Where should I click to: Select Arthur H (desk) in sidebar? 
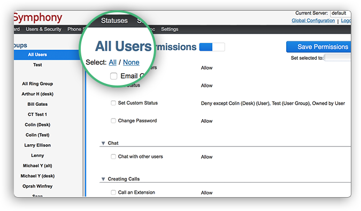pos(37,94)
